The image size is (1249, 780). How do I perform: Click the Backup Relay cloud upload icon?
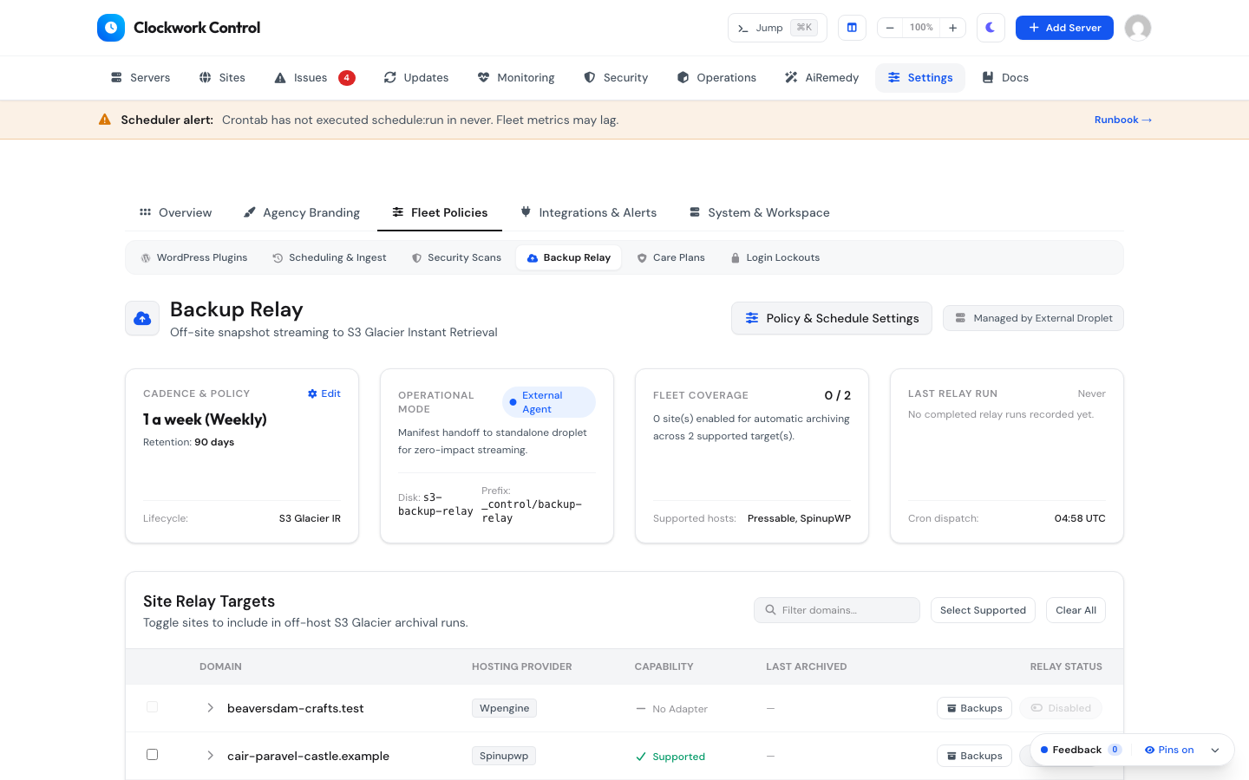[142, 319]
